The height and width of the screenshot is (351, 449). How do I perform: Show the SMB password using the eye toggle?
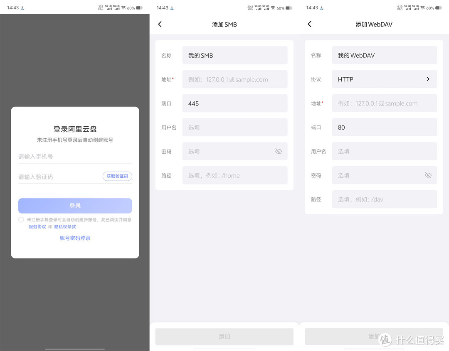(278, 151)
